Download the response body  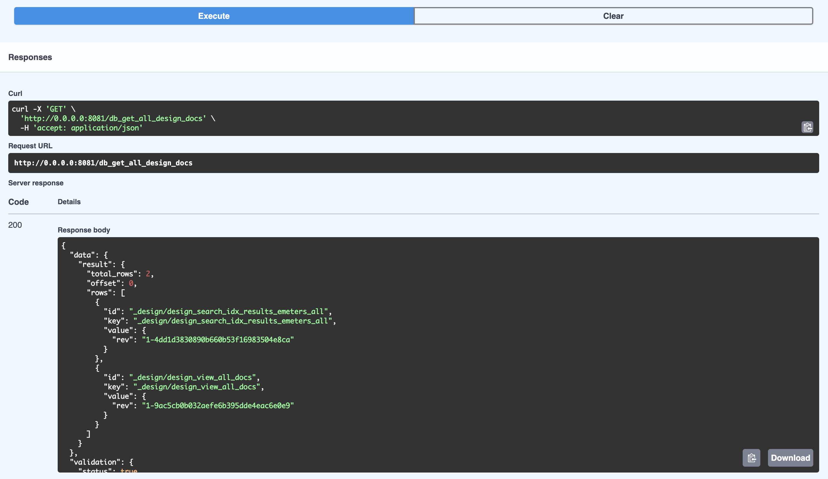click(790, 458)
